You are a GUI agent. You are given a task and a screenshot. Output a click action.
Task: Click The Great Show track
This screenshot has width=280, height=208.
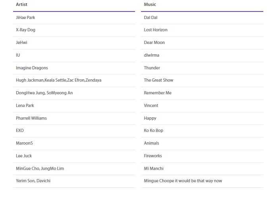(158, 80)
